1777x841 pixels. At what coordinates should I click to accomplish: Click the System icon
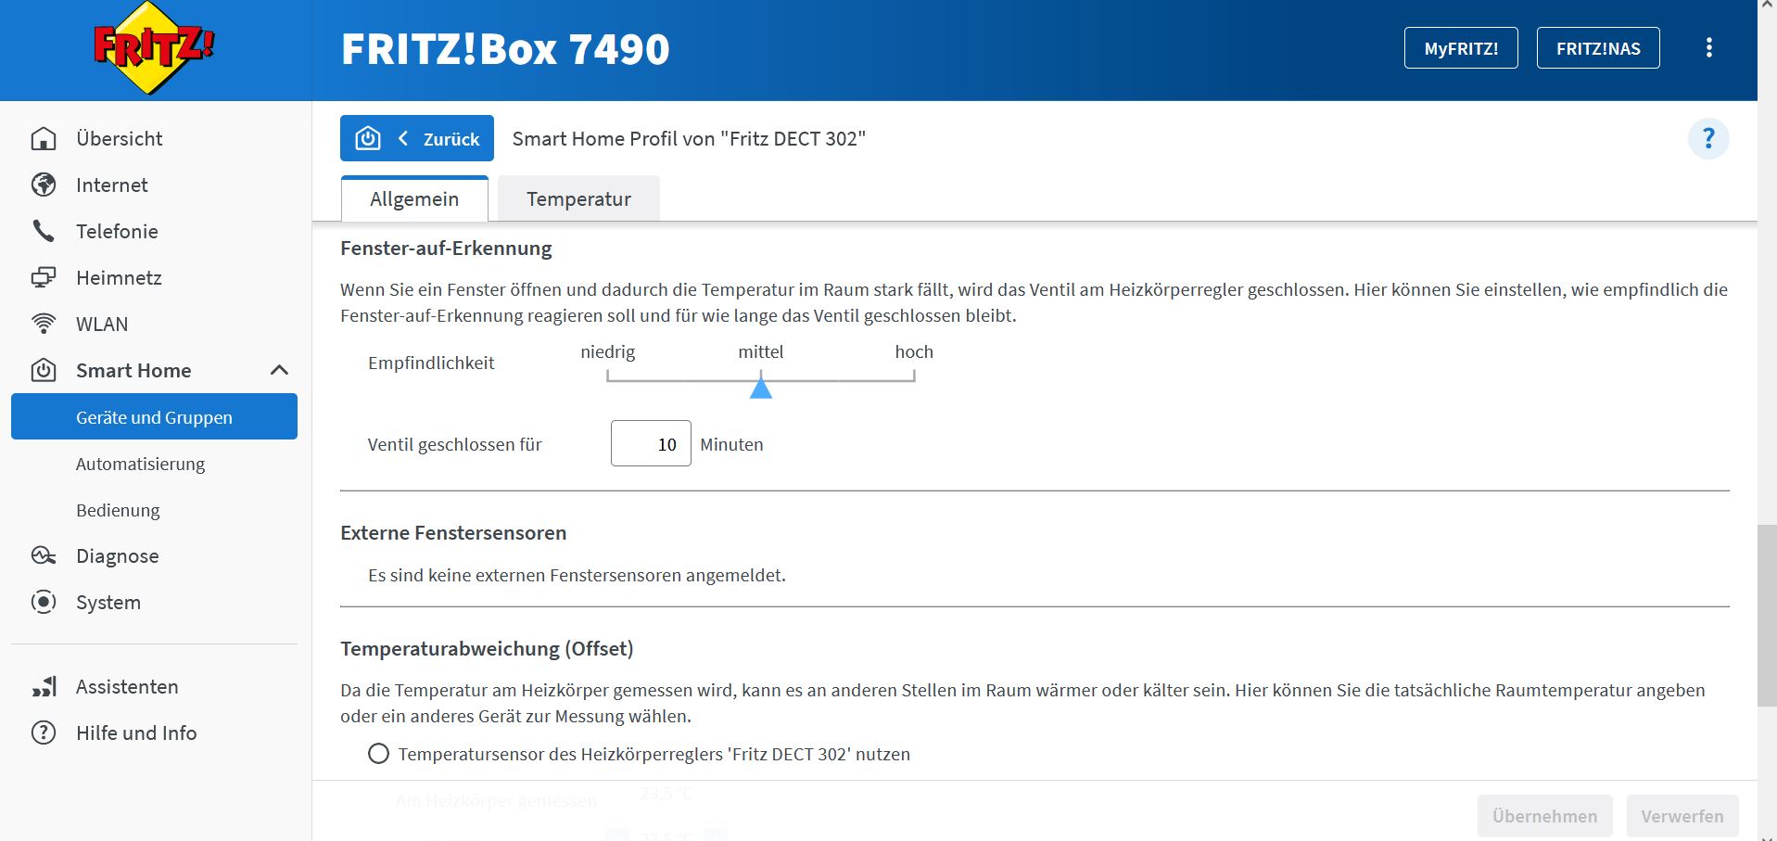(x=44, y=602)
